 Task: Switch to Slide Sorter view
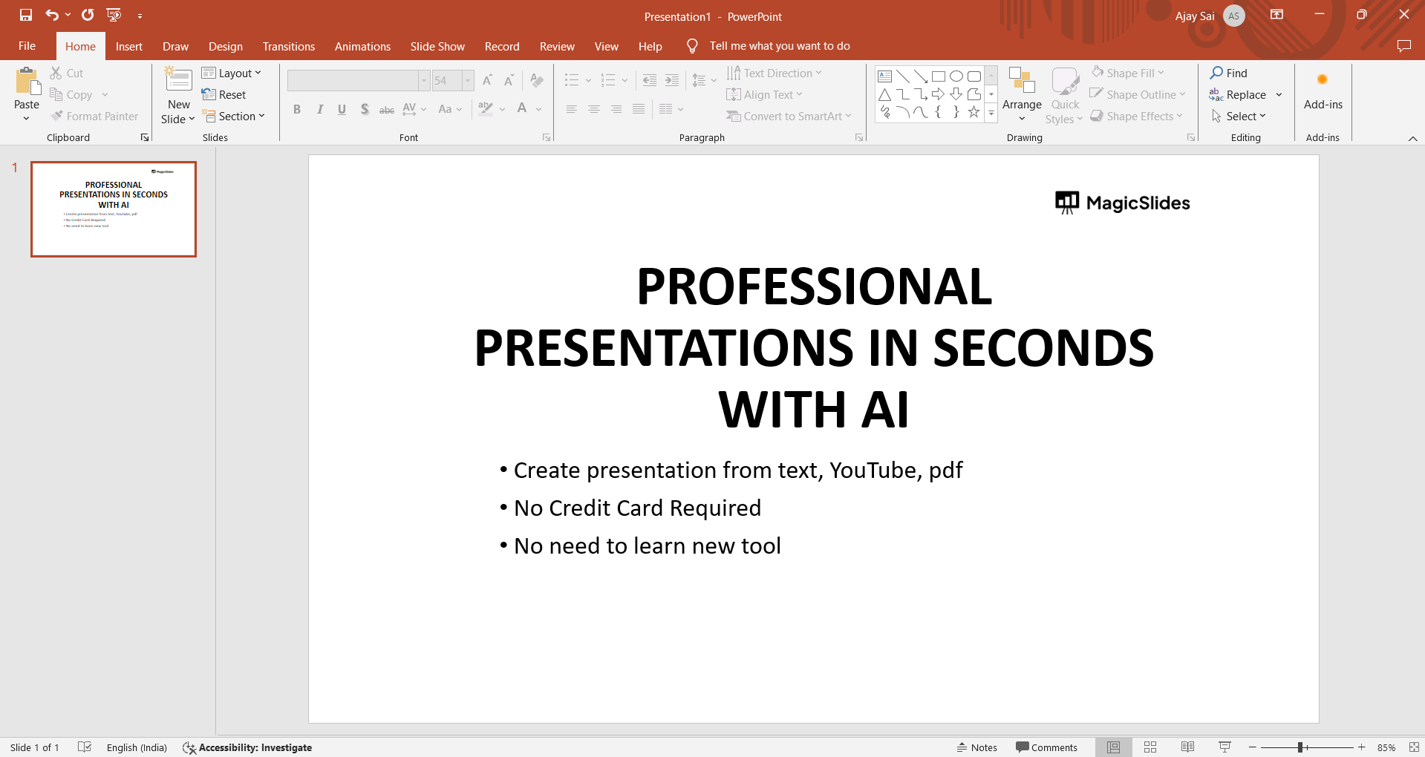tap(1150, 747)
